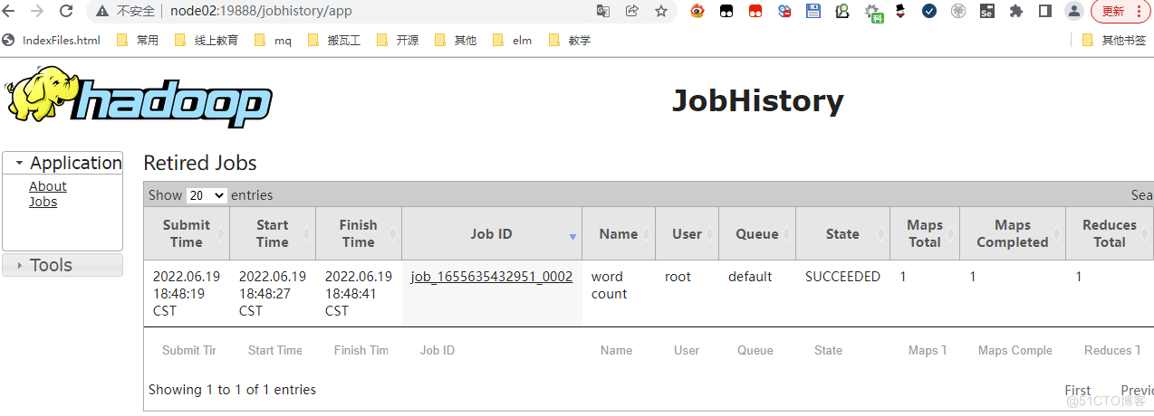Screen dimensions: 1154x416
Task: Click the footer Job ID filter field
Action: (x=492, y=350)
